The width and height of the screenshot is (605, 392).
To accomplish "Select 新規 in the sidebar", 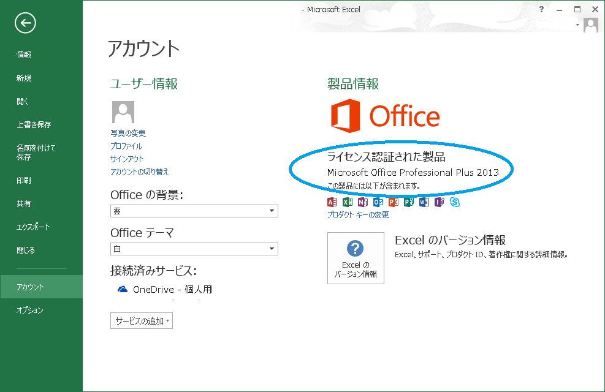I will 23,78.
